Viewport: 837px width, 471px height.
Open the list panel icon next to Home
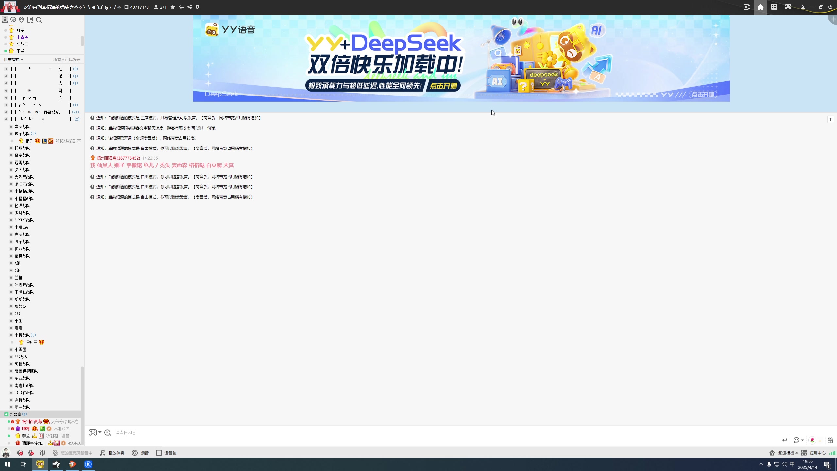tap(774, 7)
